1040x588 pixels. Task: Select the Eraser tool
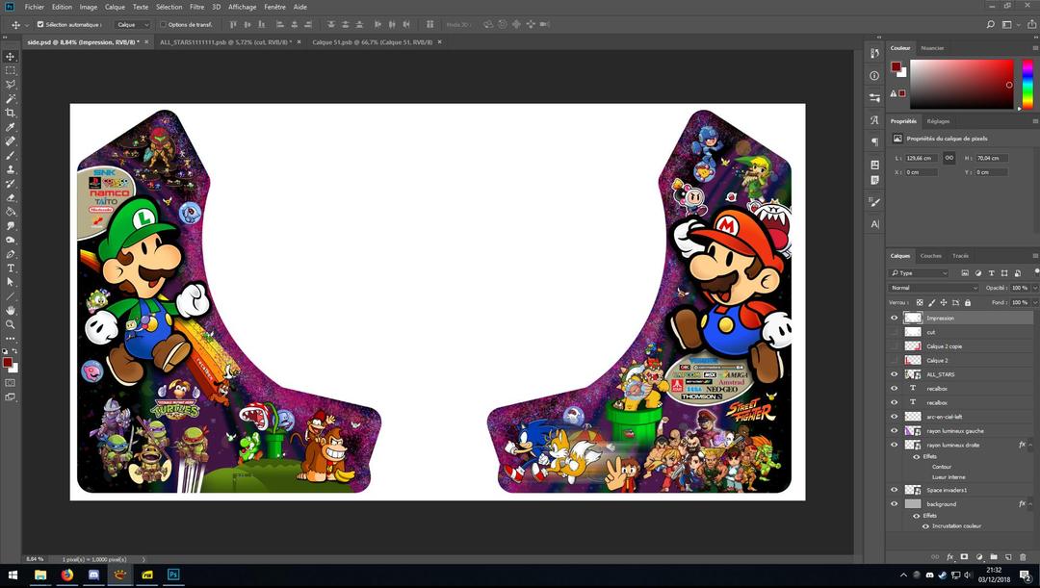click(10, 197)
